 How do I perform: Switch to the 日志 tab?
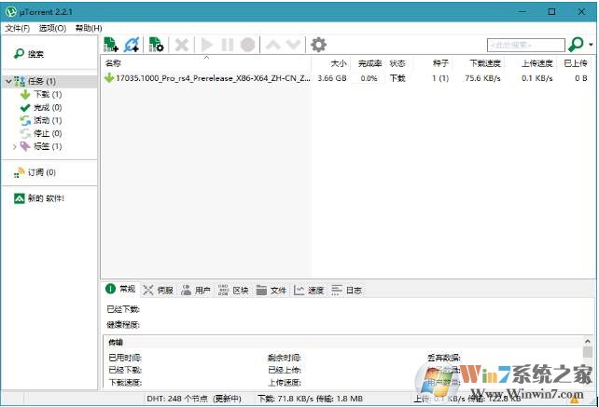click(x=346, y=291)
